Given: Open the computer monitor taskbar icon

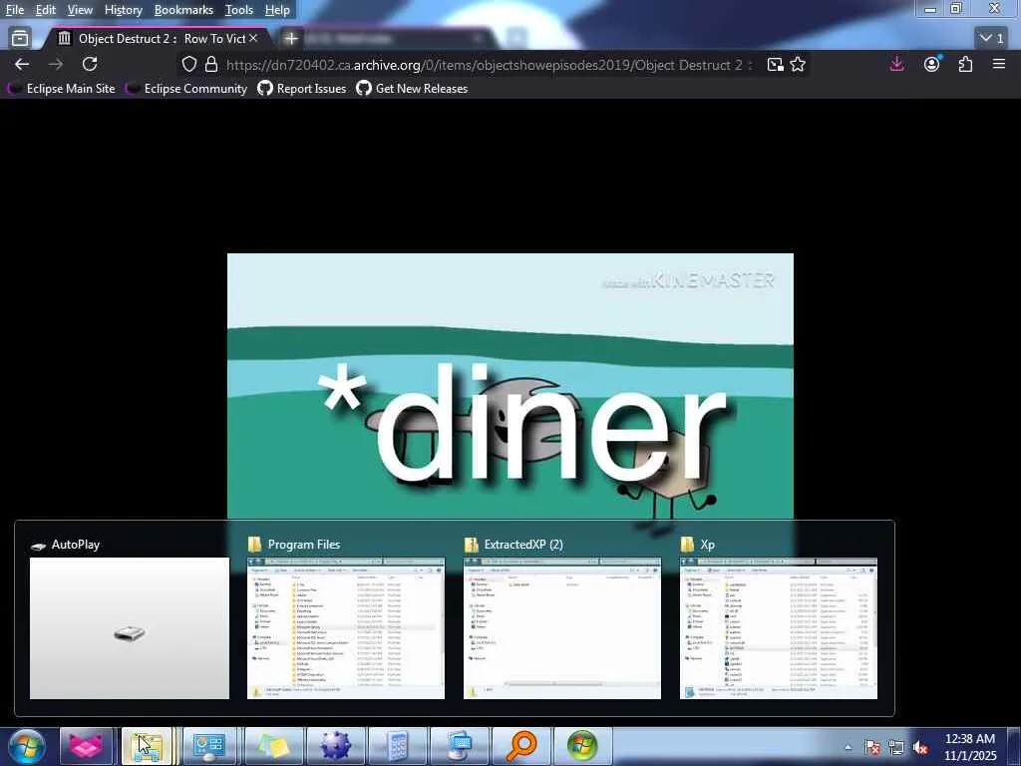Looking at the screenshot, I should click(x=459, y=746).
